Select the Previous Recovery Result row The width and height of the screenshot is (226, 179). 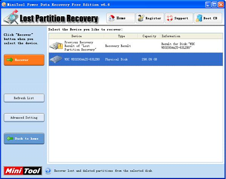(136, 46)
